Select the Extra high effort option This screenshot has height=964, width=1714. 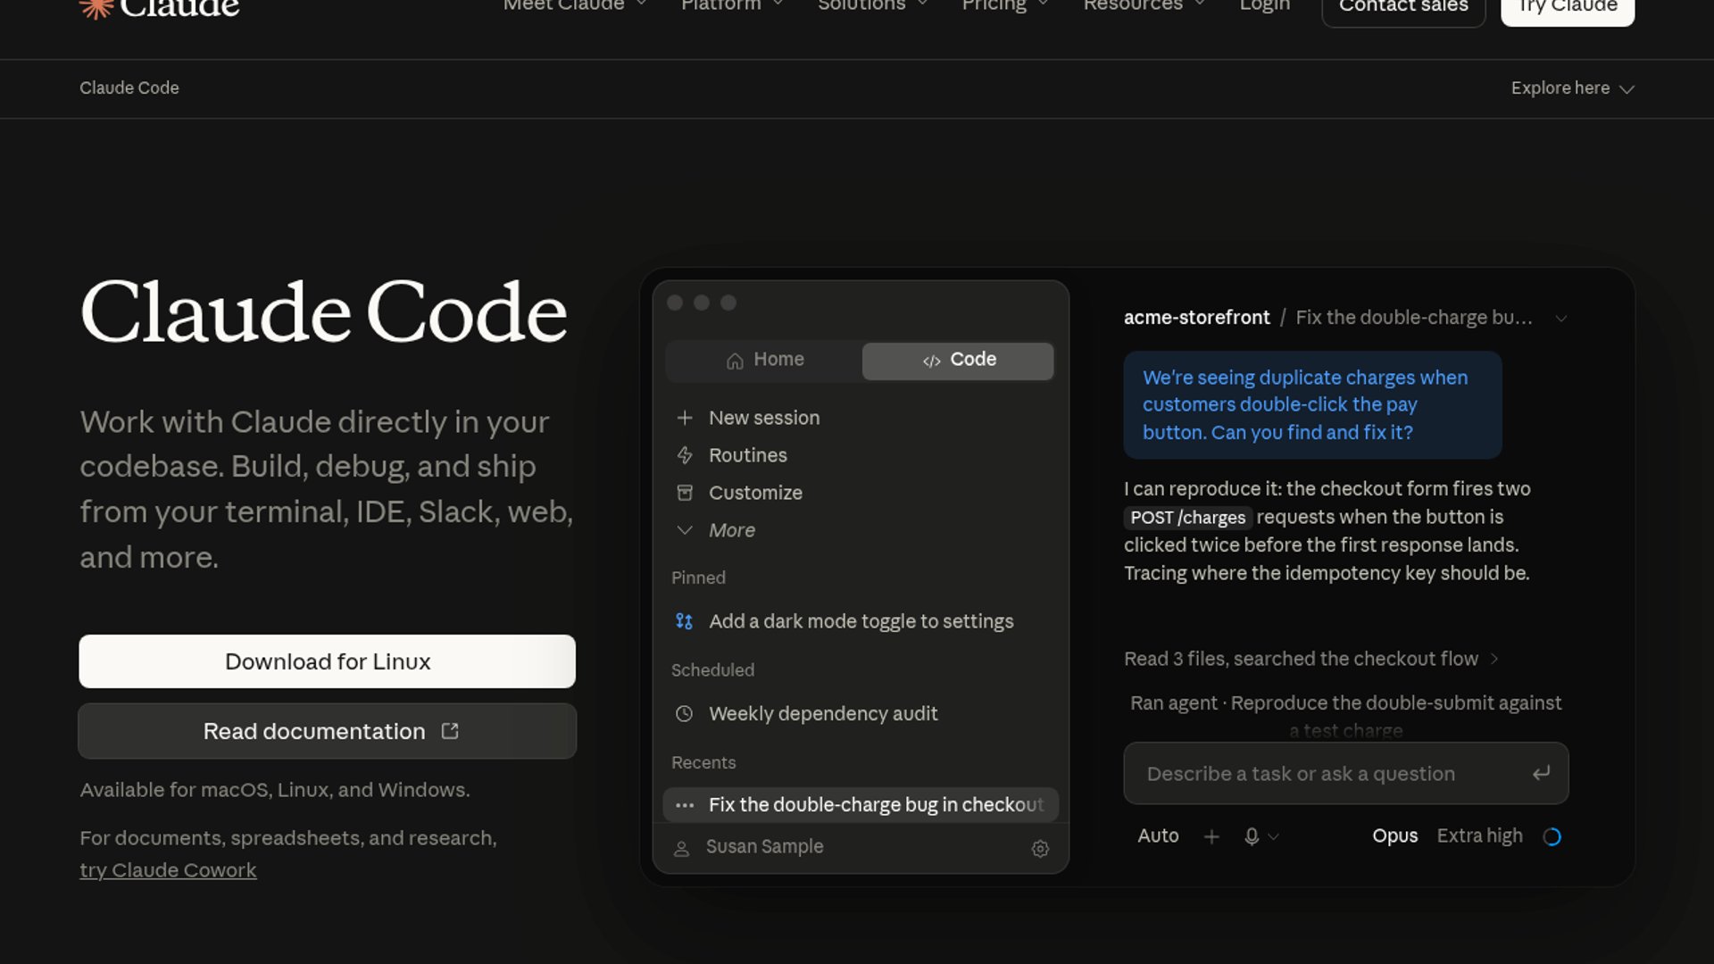[x=1479, y=836]
